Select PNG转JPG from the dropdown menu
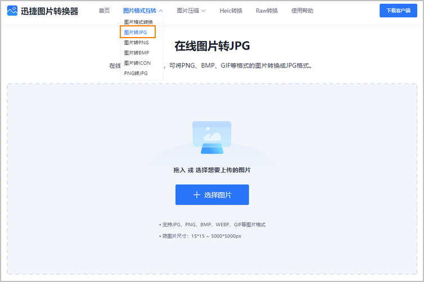The width and height of the screenshot is (424, 282). (136, 73)
